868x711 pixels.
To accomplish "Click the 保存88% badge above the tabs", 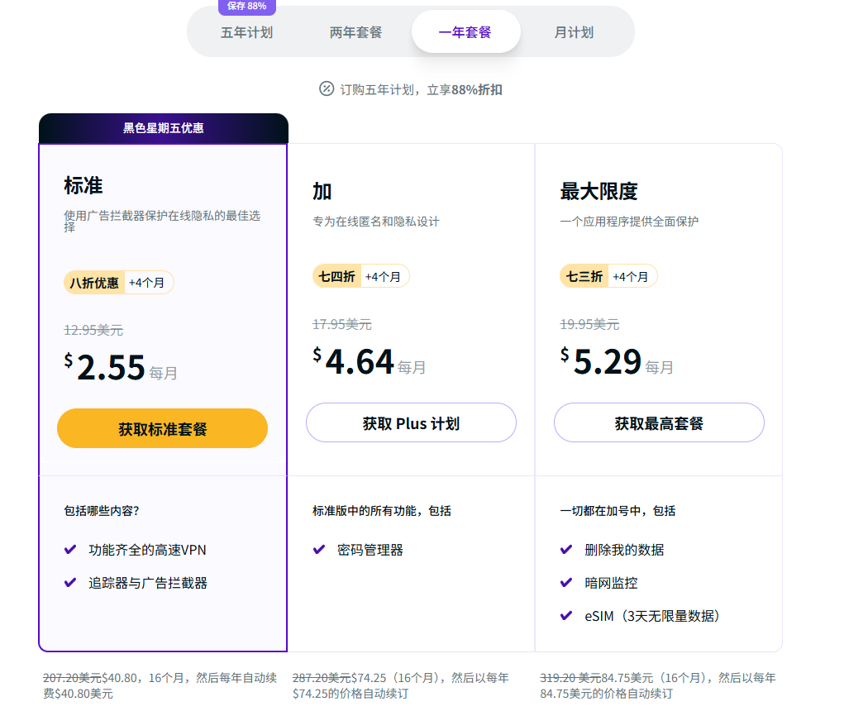I will click(x=246, y=7).
